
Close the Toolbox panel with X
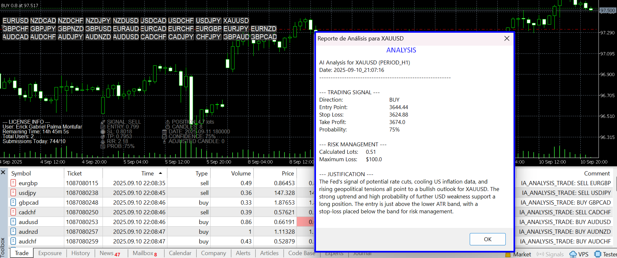click(x=3, y=172)
